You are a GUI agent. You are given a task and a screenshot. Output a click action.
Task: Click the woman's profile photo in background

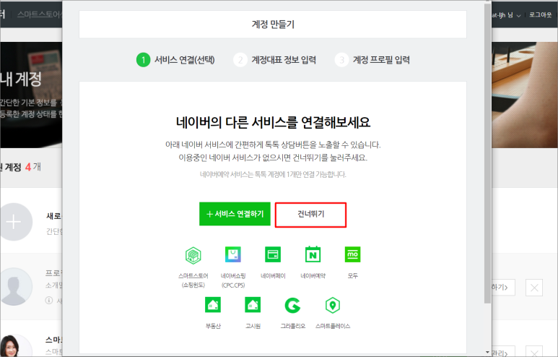[14, 345]
